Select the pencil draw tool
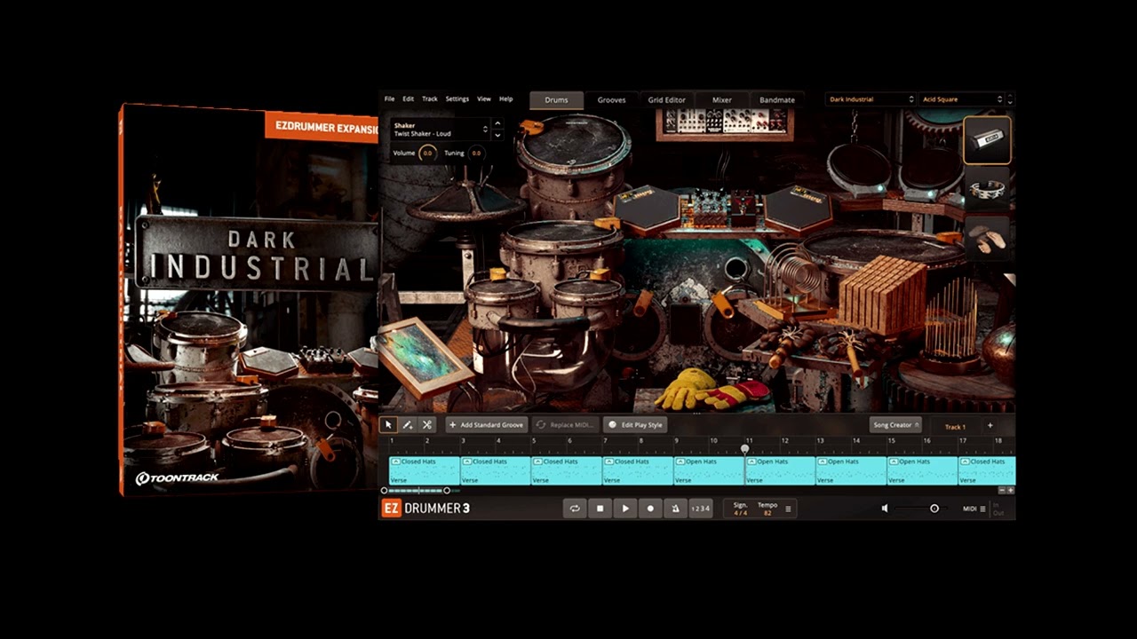The height and width of the screenshot is (639, 1137). coord(408,425)
